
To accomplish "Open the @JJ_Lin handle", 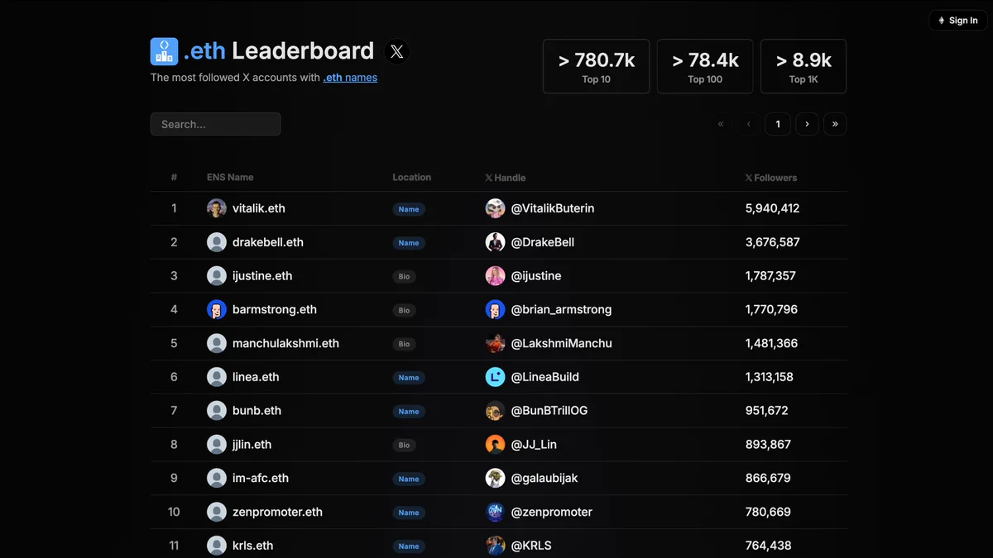I will point(534,445).
